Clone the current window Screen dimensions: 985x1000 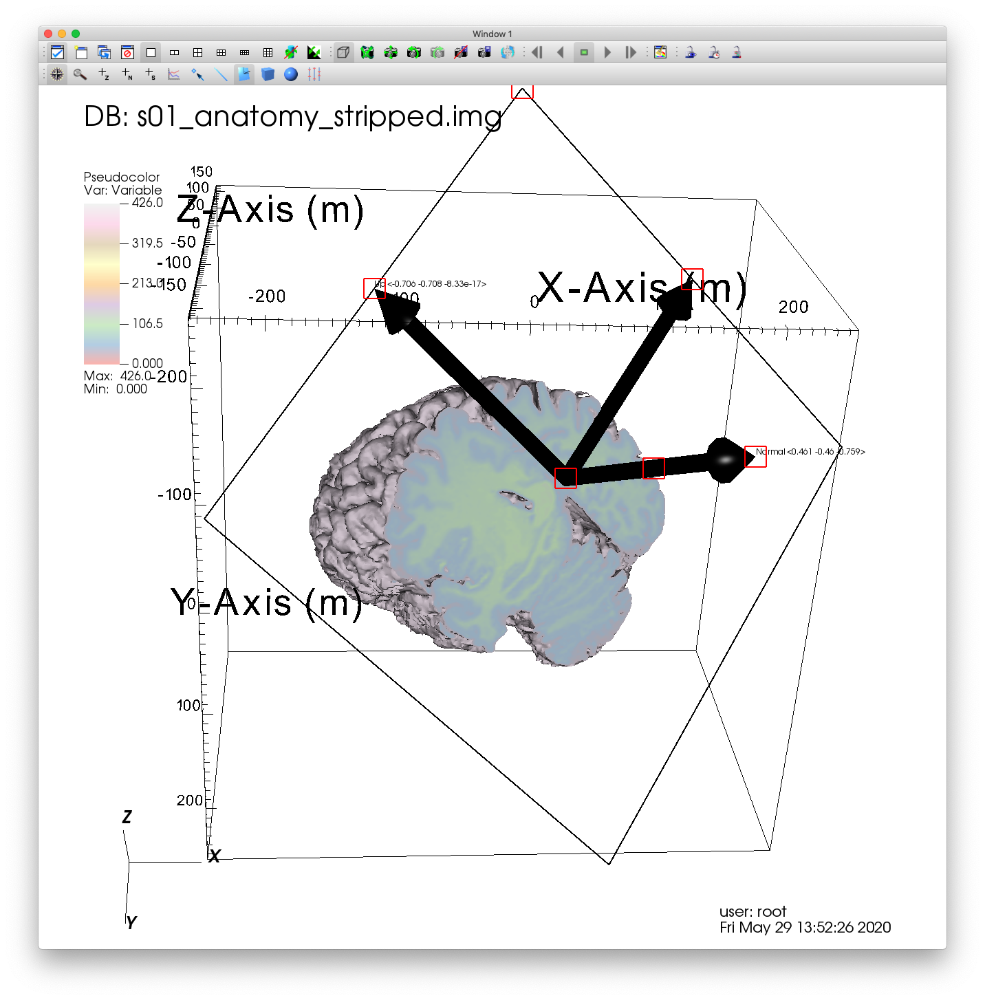coord(104,53)
